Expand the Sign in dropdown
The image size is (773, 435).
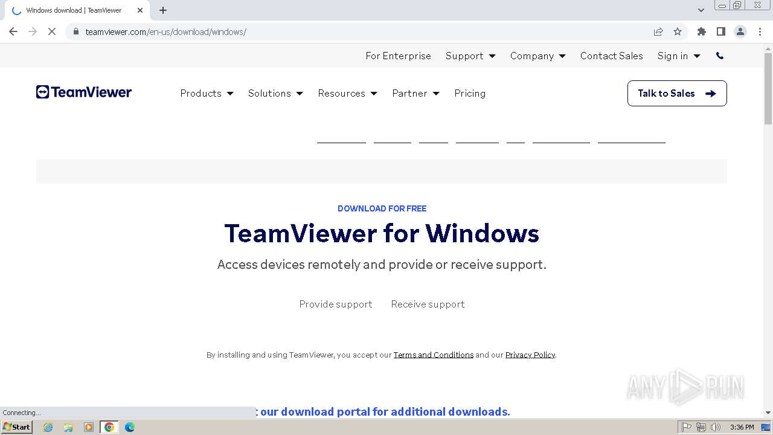679,56
